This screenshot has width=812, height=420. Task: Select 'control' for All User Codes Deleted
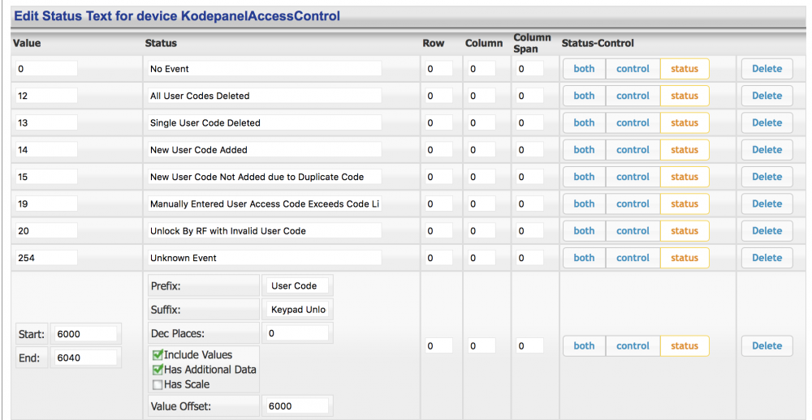[633, 96]
